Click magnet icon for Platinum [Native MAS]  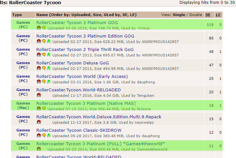pyautogui.click(x=39, y=108)
